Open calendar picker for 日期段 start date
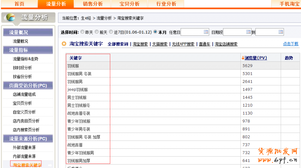 (x=248, y=32)
